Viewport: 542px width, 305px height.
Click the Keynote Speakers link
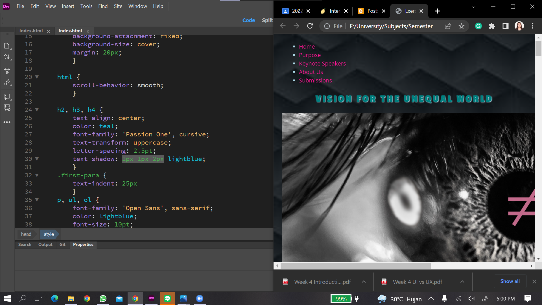322,64
